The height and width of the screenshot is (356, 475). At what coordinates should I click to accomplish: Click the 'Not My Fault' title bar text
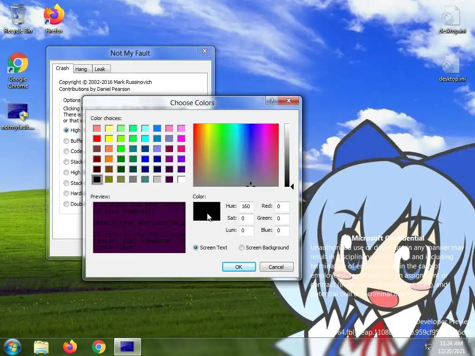[x=130, y=53]
